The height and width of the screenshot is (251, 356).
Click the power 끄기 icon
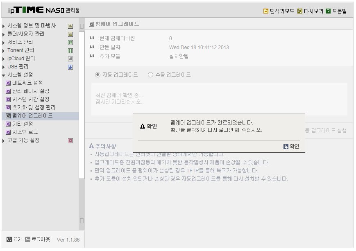(x=9, y=239)
